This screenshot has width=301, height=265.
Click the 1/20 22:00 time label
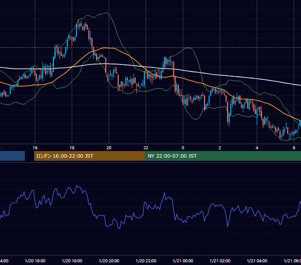[x=146, y=261]
